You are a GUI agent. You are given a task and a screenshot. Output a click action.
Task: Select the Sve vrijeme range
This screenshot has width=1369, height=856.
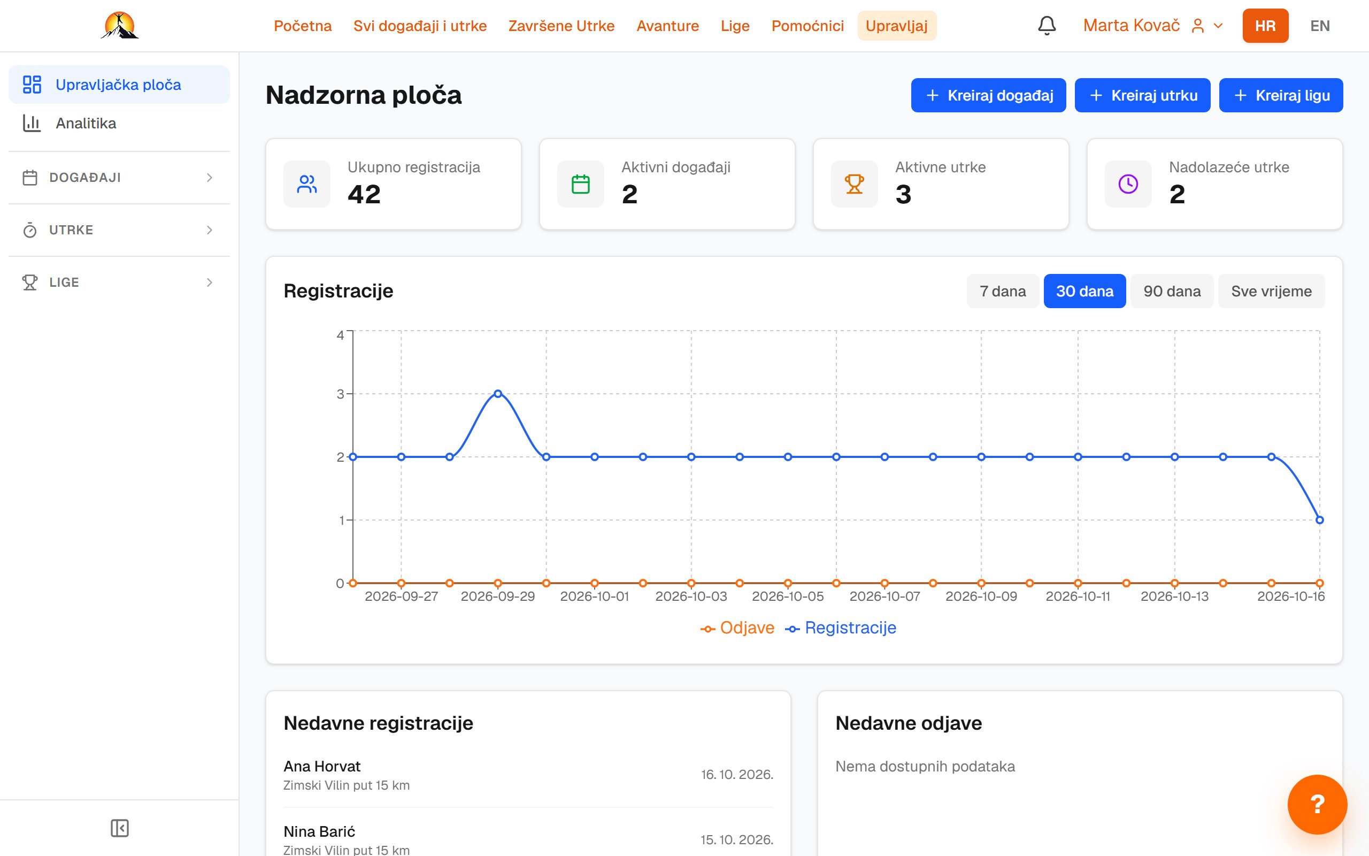[1271, 291]
